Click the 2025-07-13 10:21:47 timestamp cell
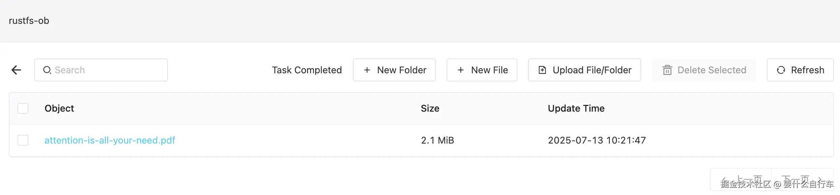Image resolution: width=840 pixels, height=195 pixels. [x=597, y=140]
